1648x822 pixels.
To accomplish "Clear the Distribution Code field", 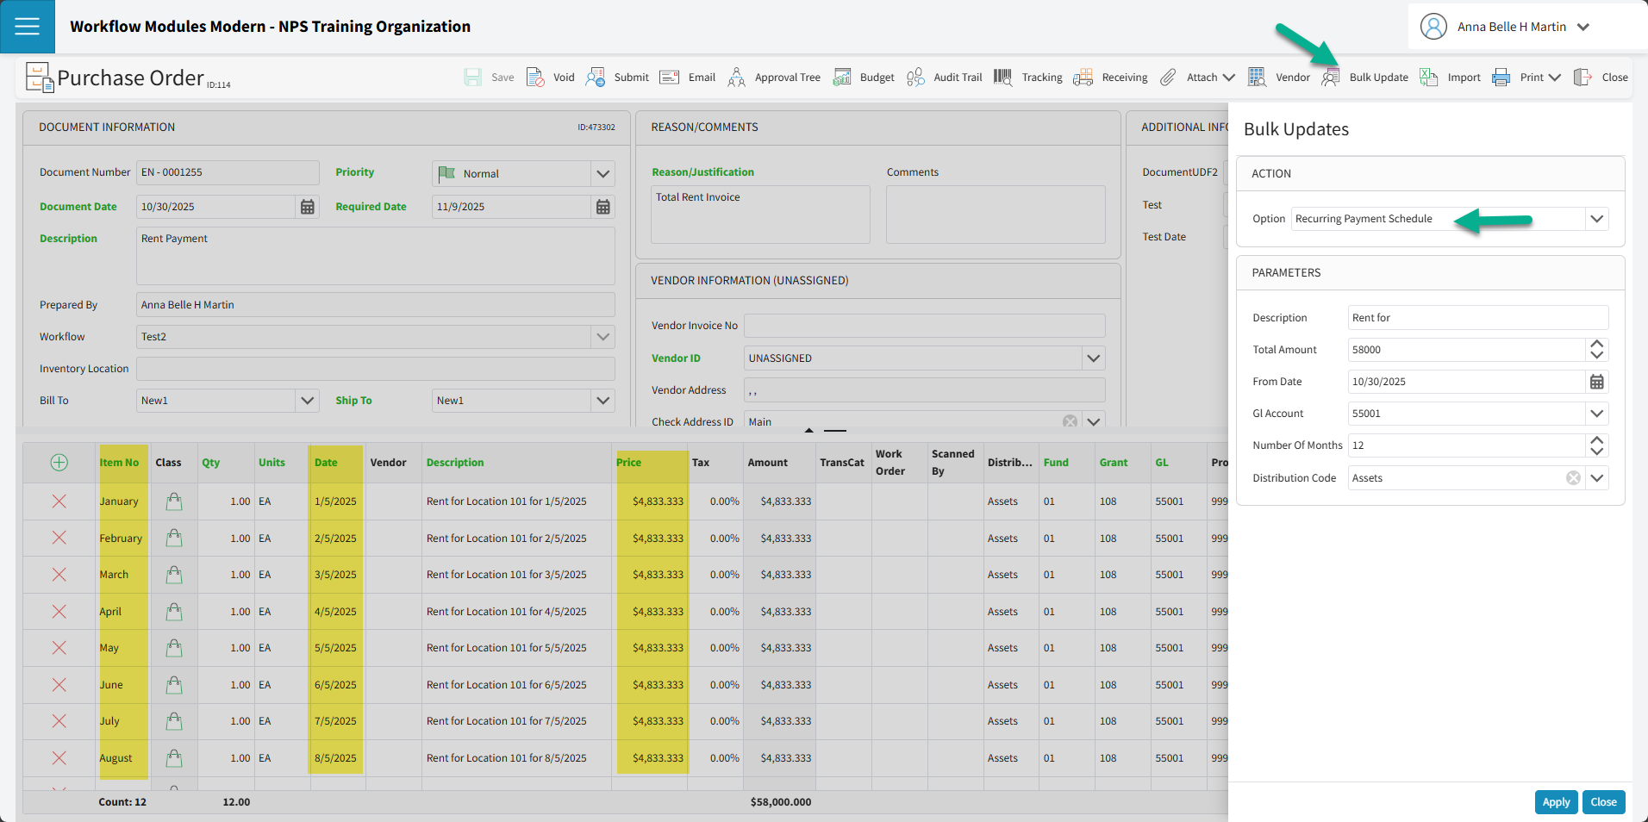I will click(1573, 478).
